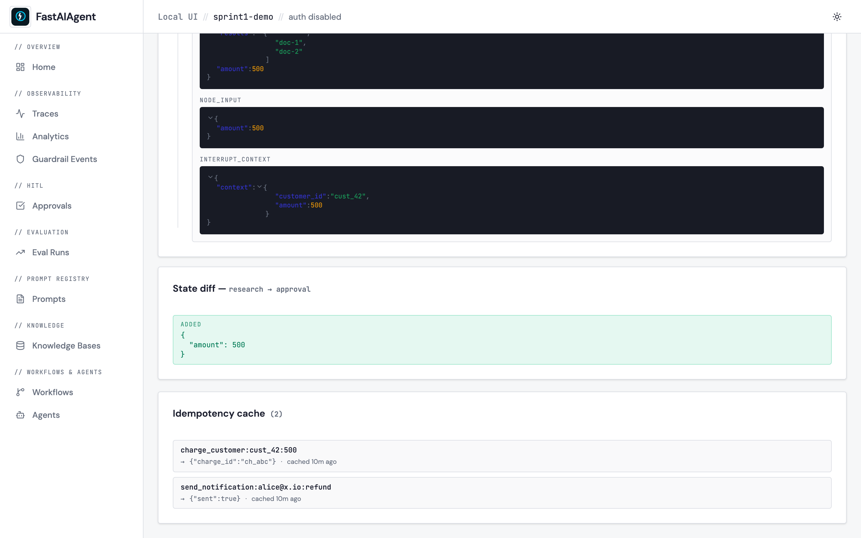The image size is (861, 538).
Task: Click the Analytics bar chart icon
Action: pos(20,136)
